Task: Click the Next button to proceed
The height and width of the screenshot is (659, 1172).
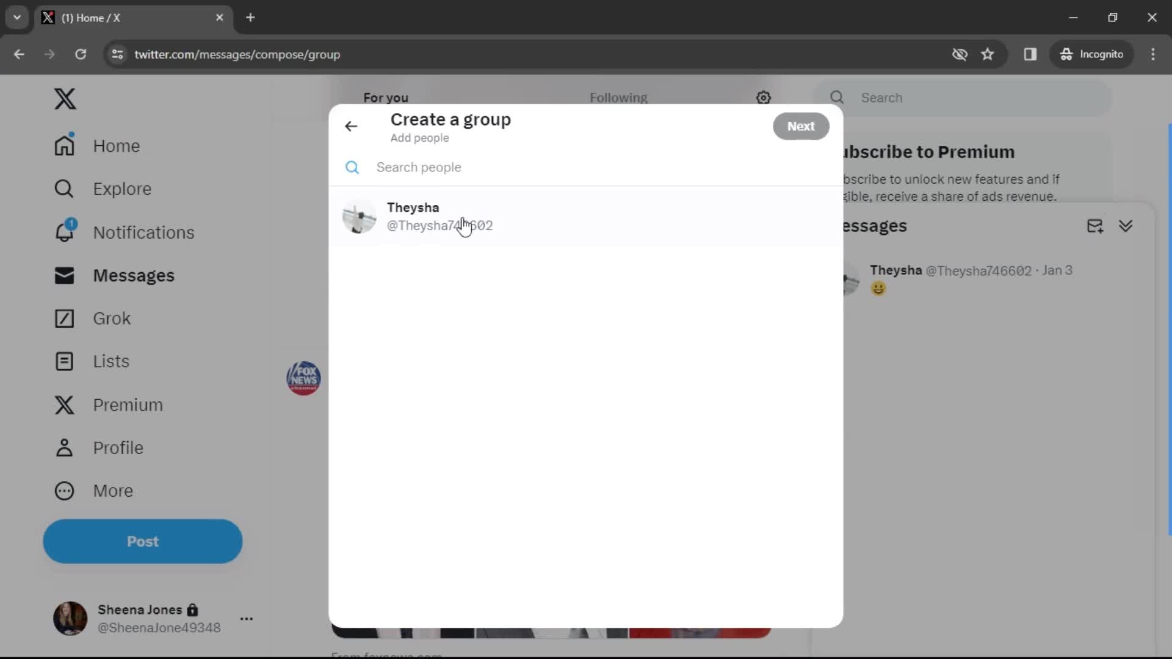Action: tap(800, 126)
